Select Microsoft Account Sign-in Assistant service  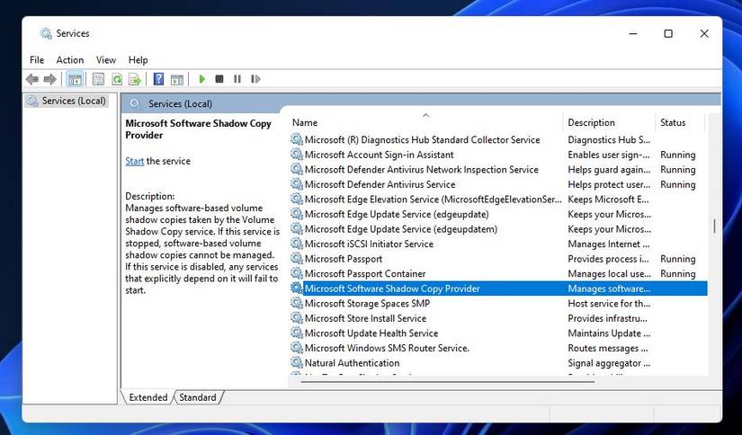(379, 155)
